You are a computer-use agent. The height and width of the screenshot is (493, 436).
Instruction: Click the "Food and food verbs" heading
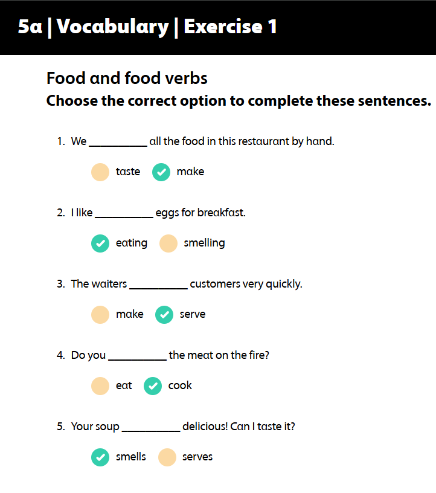(x=127, y=78)
